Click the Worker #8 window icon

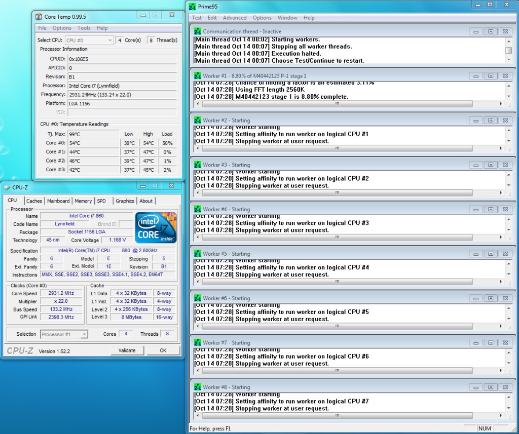click(197, 387)
